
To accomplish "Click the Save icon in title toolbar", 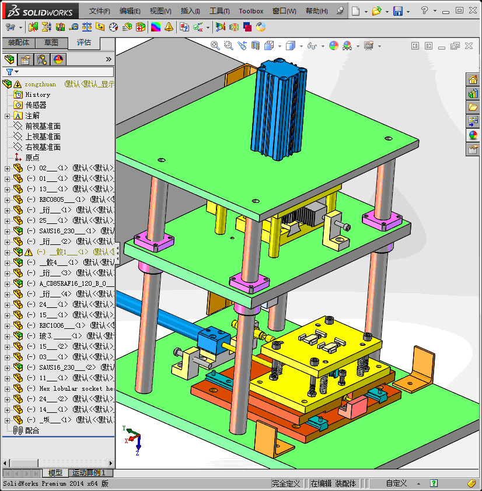I will pyautogui.click(x=397, y=11).
